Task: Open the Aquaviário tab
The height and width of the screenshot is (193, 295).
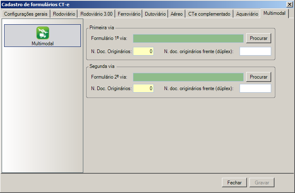Action: pos(247,14)
